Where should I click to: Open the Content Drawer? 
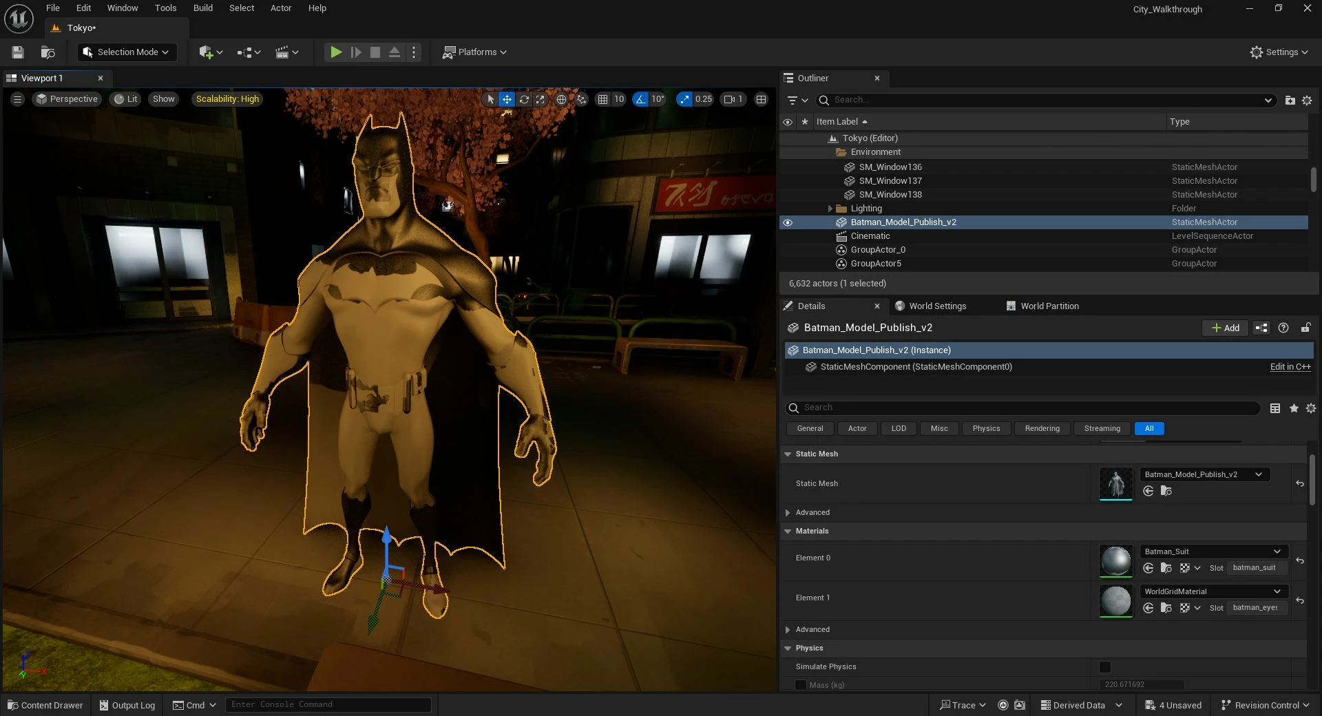click(45, 705)
